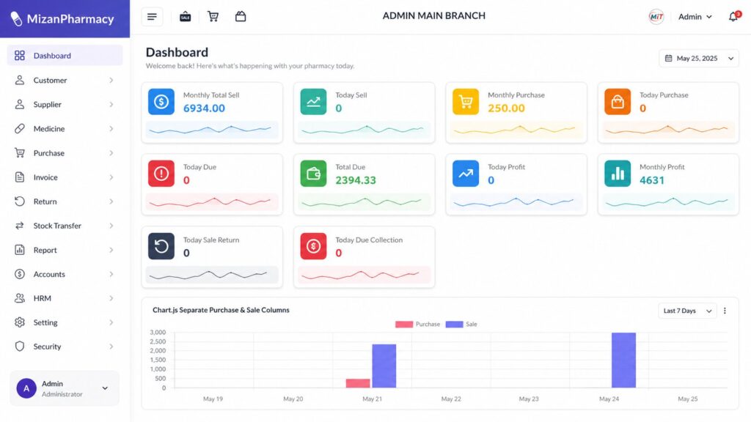751x422 pixels.
Task: Select the Stock Transfer menu item
Action: coord(65,226)
